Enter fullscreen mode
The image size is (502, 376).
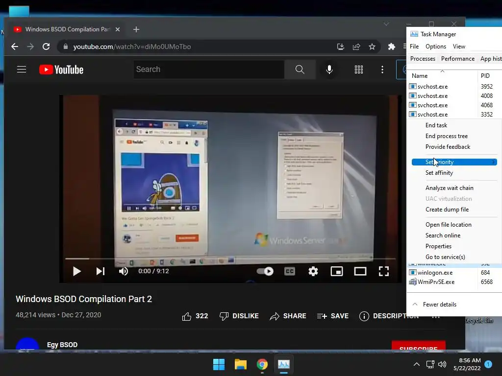coord(383,271)
